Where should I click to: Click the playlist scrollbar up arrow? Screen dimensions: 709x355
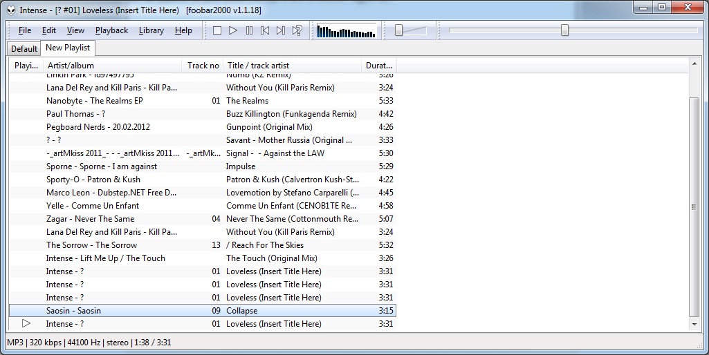coord(694,64)
